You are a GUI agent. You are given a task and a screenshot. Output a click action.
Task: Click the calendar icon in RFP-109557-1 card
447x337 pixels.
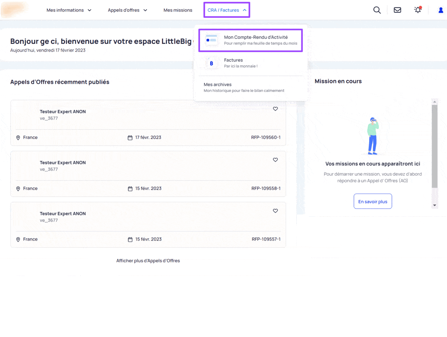pyautogui.click(x=130, y=239)
